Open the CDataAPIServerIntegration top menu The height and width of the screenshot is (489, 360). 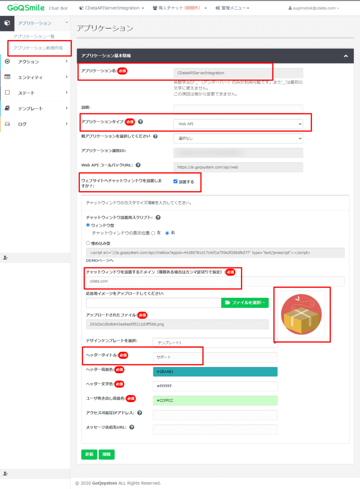(111, 8)
